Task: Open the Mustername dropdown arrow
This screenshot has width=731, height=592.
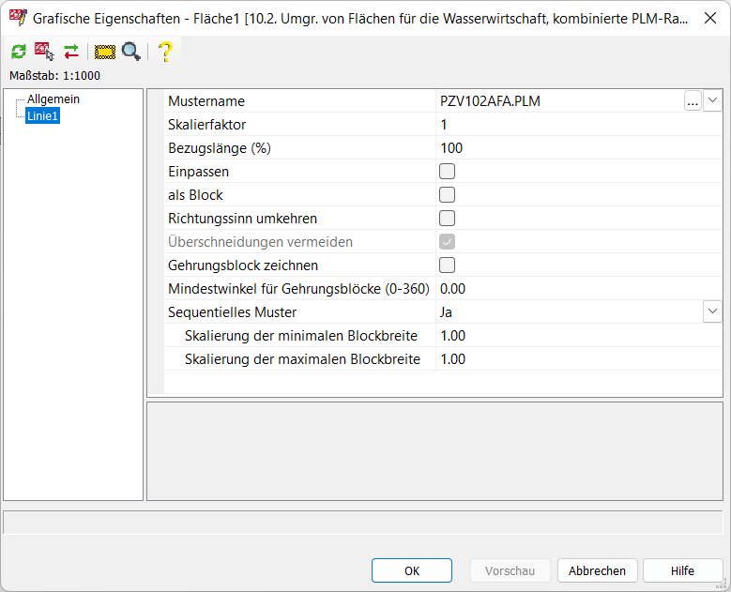Action: [712, 100]
